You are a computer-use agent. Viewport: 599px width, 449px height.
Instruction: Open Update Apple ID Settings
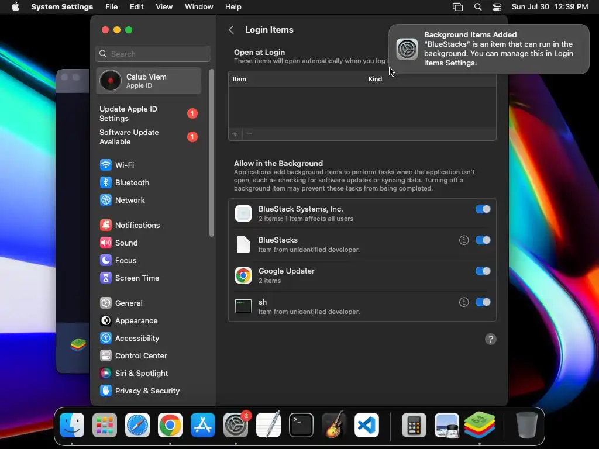coord(148,114)
